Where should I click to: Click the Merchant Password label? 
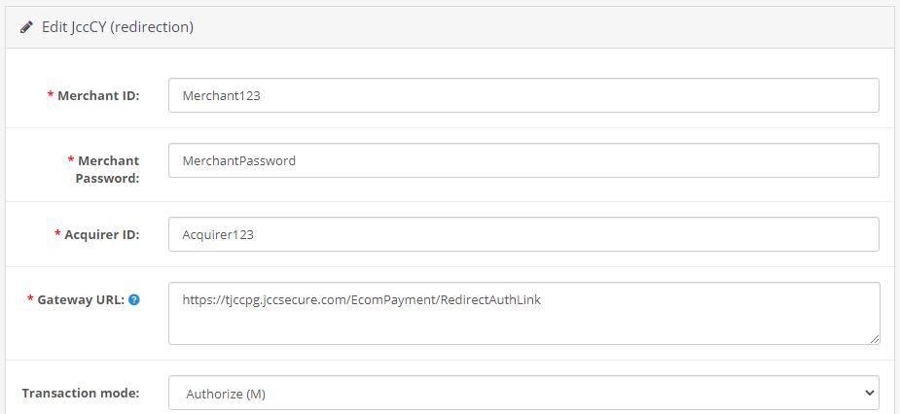[107, 169]
